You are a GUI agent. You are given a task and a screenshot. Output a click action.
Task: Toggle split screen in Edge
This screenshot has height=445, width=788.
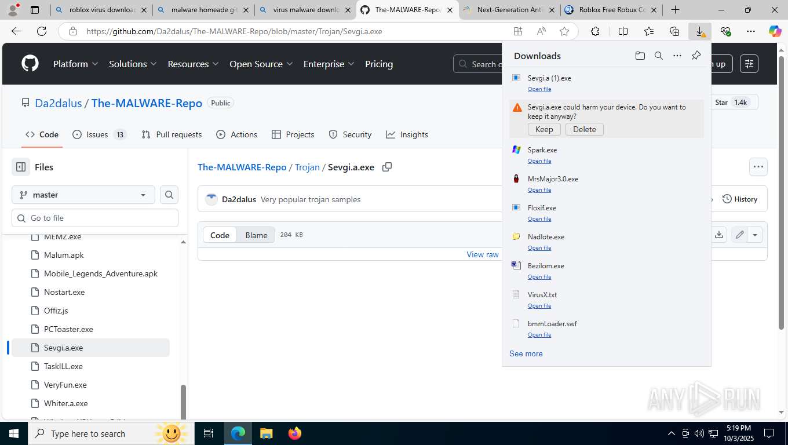(x=623, y=31)
